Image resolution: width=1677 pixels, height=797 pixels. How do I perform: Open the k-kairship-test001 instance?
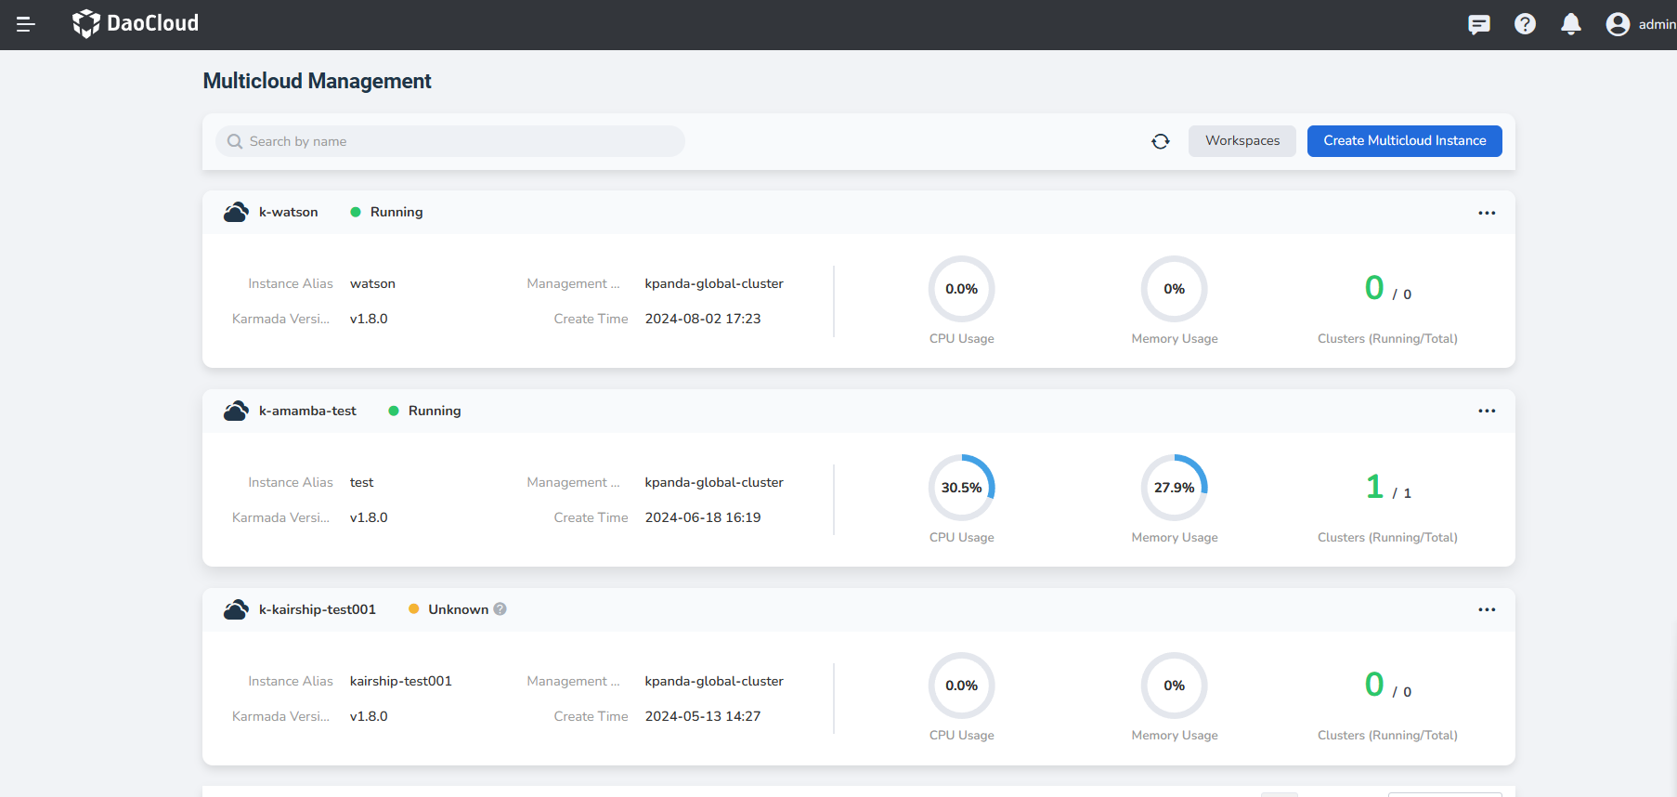[317, 609]
